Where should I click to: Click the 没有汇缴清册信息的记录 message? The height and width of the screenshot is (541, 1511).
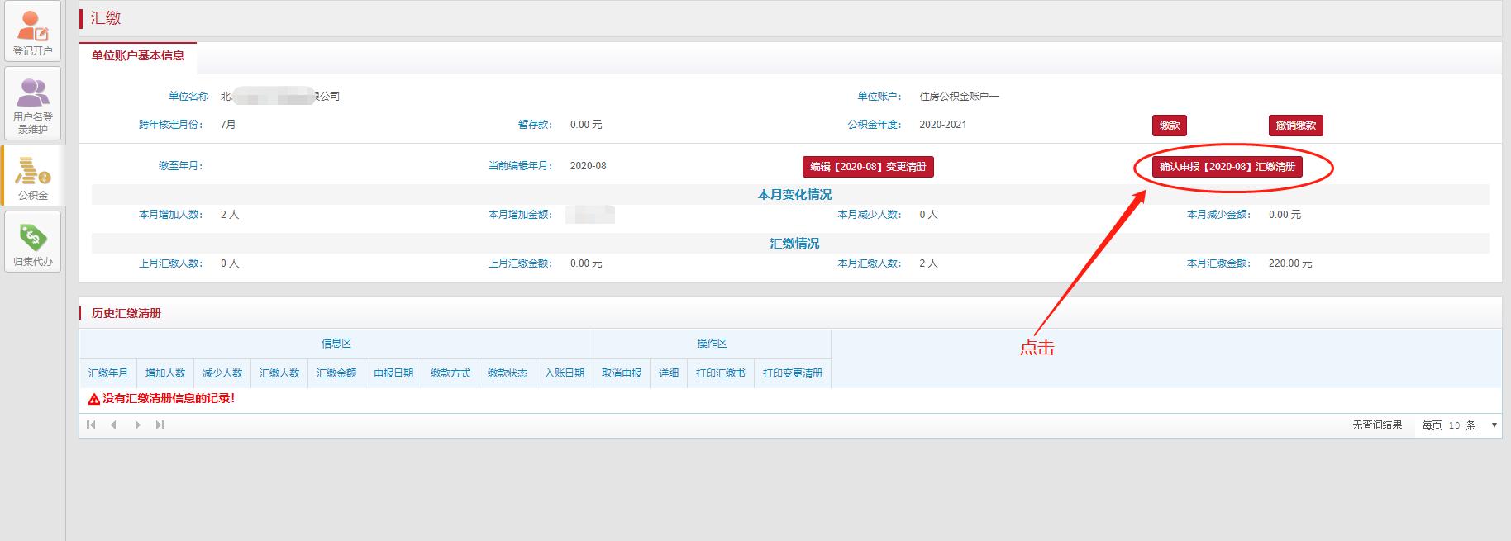(x=169, y=399)
